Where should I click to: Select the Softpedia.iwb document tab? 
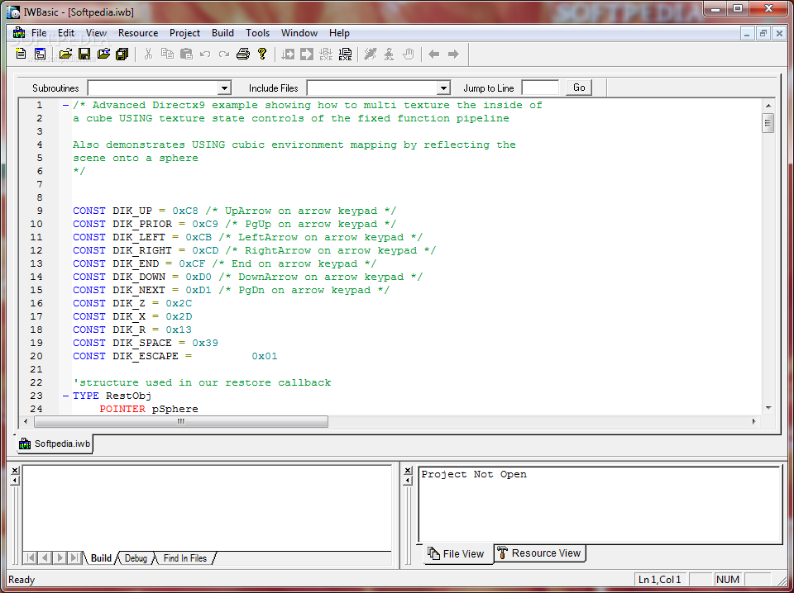55,444
